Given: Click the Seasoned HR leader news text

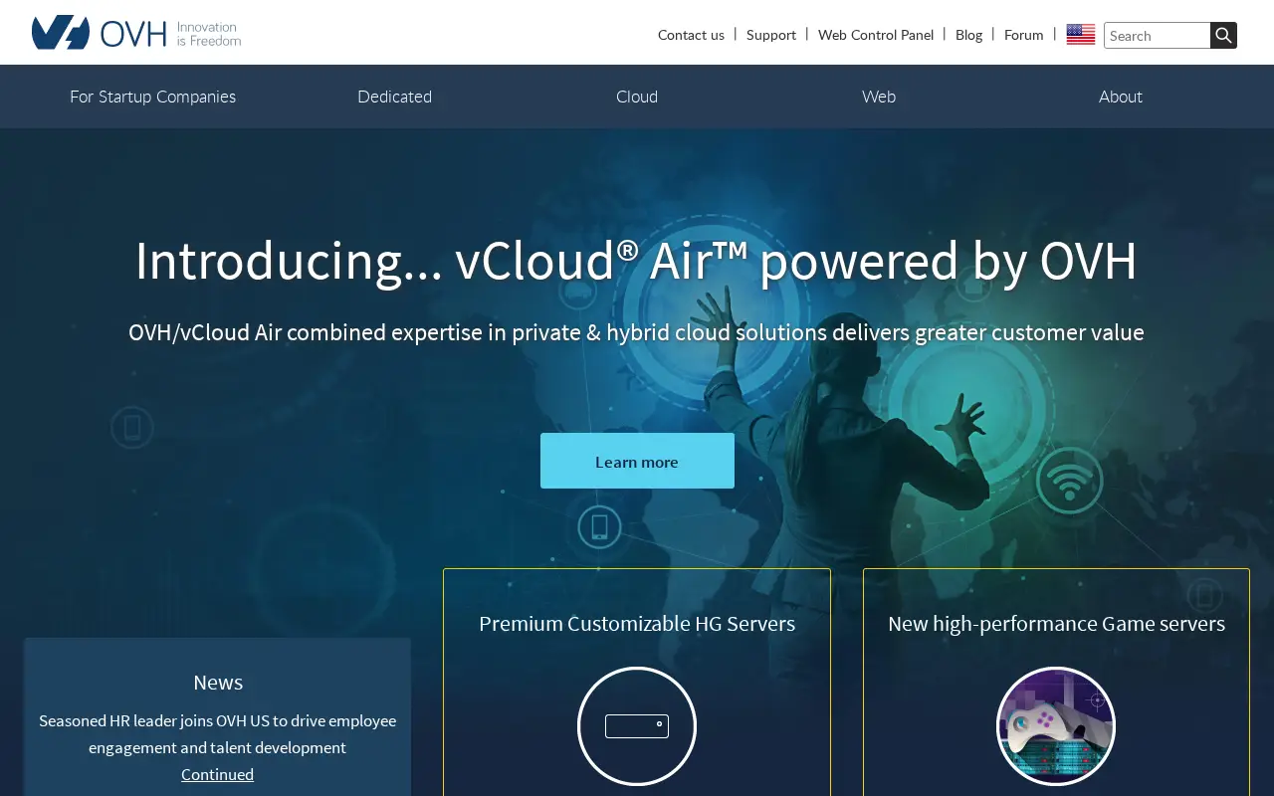Looking at the screenshot, I should point(217,733).
